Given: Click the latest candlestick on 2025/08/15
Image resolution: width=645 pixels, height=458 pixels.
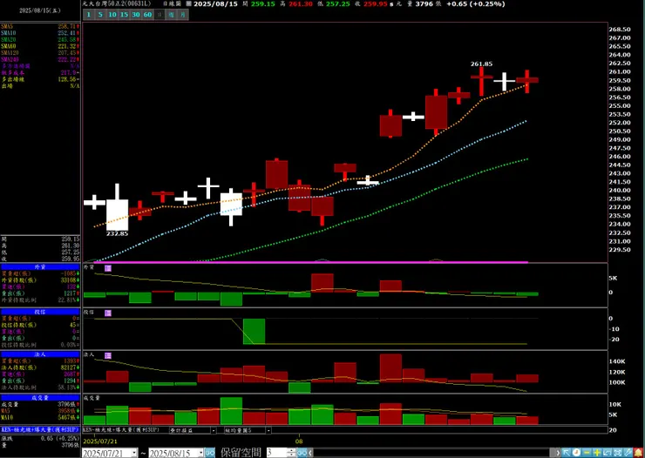Looking at the screenshot, I should point(527,80).
